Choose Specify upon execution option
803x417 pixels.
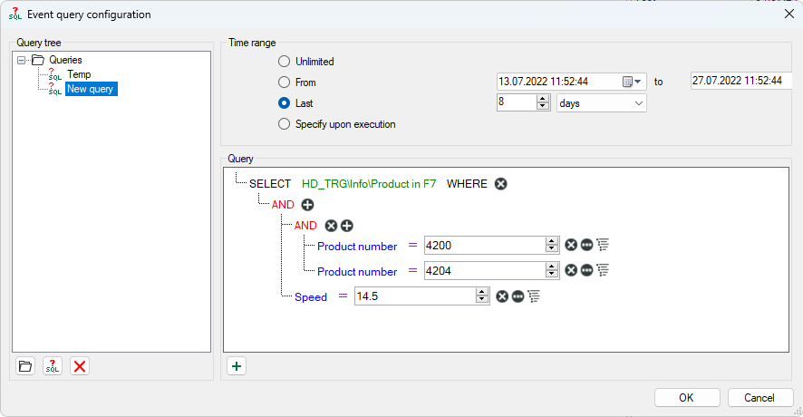[x=285, y=124]
